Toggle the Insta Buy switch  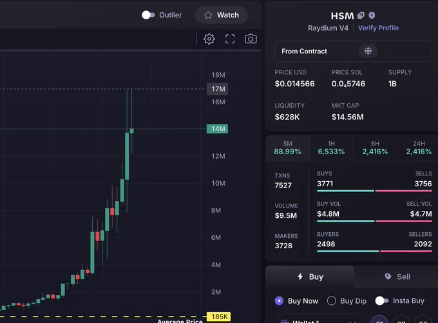(381, 301)
